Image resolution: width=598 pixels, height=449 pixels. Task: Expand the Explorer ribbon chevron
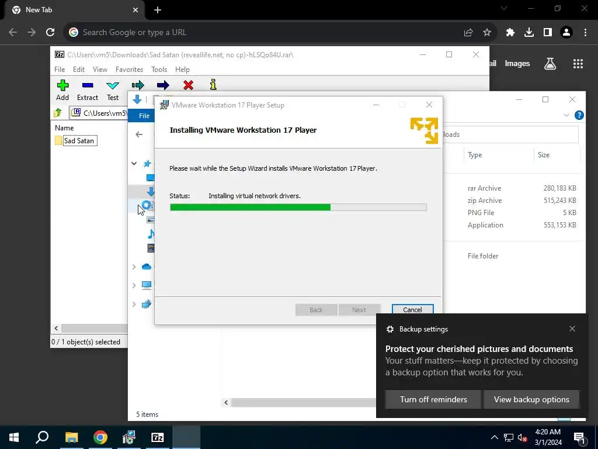[x=566, y=115]
